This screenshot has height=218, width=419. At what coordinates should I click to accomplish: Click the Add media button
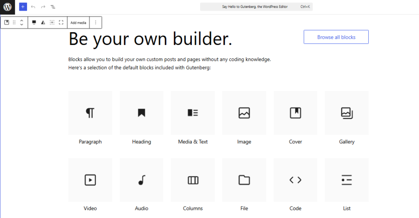click(x=78, y=22)
